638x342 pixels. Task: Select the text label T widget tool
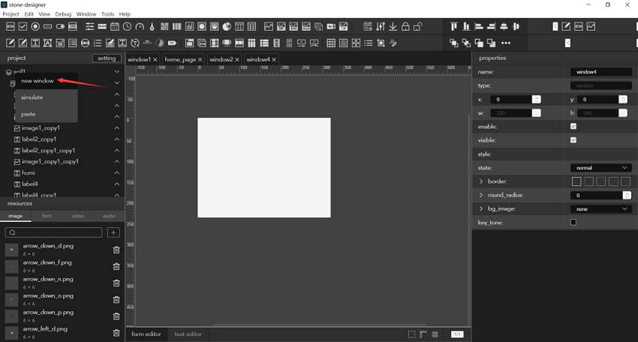tap(35, 43)
